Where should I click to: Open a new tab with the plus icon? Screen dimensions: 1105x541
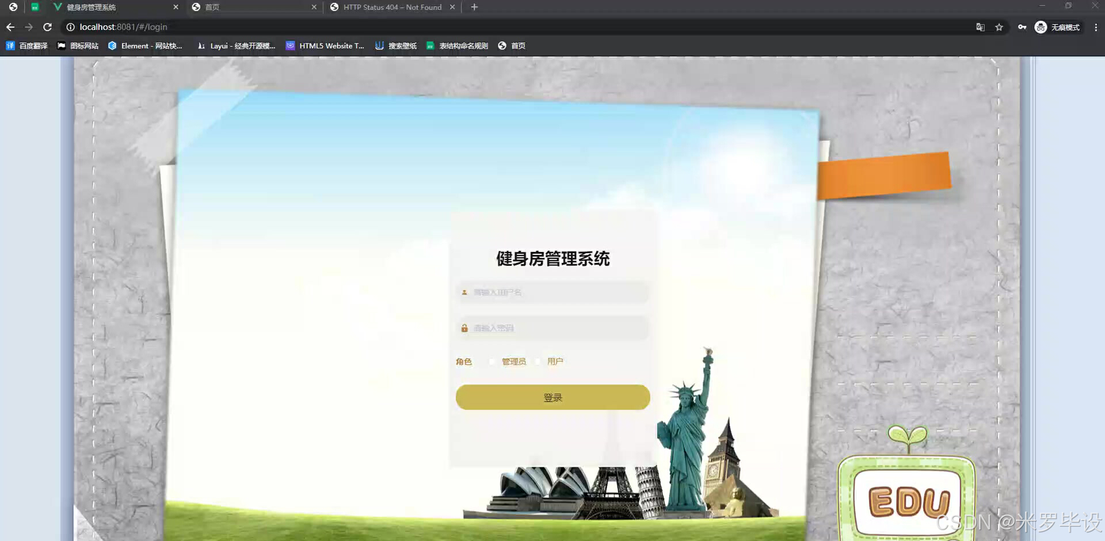[x=474, y=7]
